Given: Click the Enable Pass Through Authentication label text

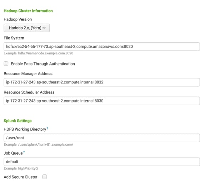Looking at the screenshot, I should 43,64.
